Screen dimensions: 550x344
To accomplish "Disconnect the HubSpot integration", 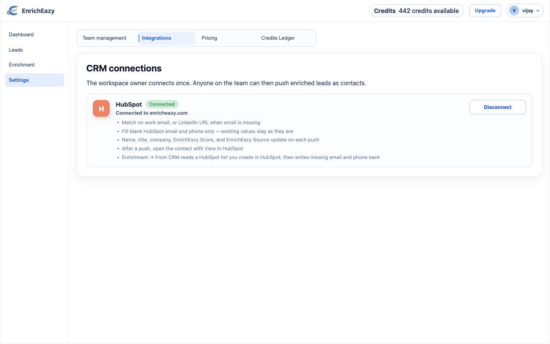I will 498,107.
